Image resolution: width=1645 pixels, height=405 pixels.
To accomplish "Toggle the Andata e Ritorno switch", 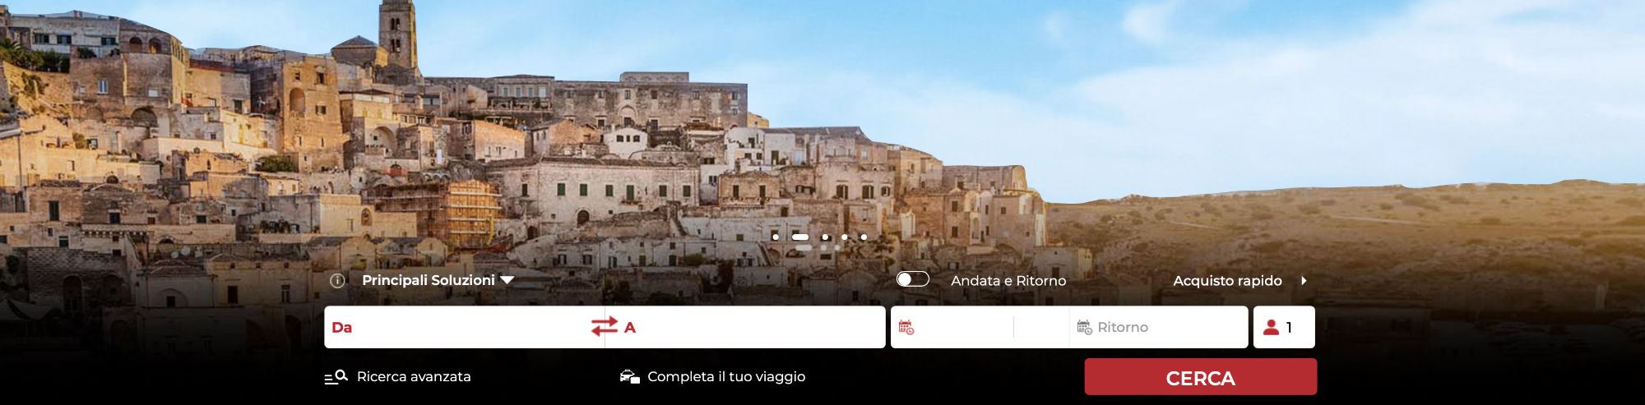I will coord(913,279).
